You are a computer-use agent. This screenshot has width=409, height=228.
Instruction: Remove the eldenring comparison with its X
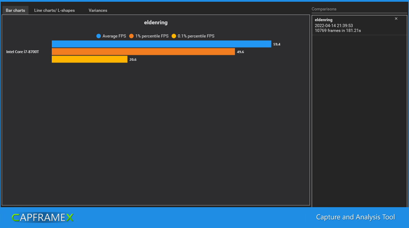[x=396, y=19]
